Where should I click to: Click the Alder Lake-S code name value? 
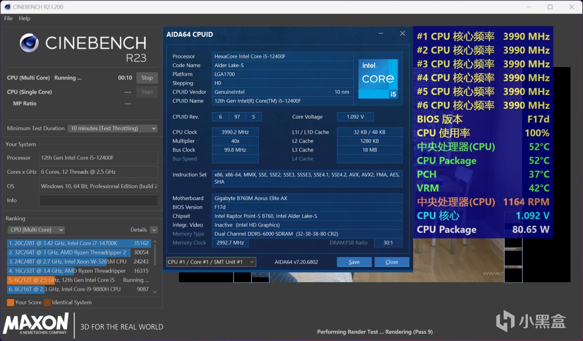click(x=283, y=65)
